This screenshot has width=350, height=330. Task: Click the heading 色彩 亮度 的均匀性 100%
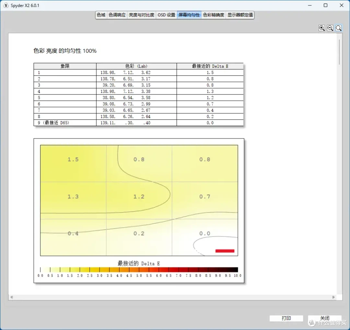point(65,51)
